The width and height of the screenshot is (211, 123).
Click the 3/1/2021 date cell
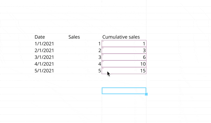click(44, 57)
